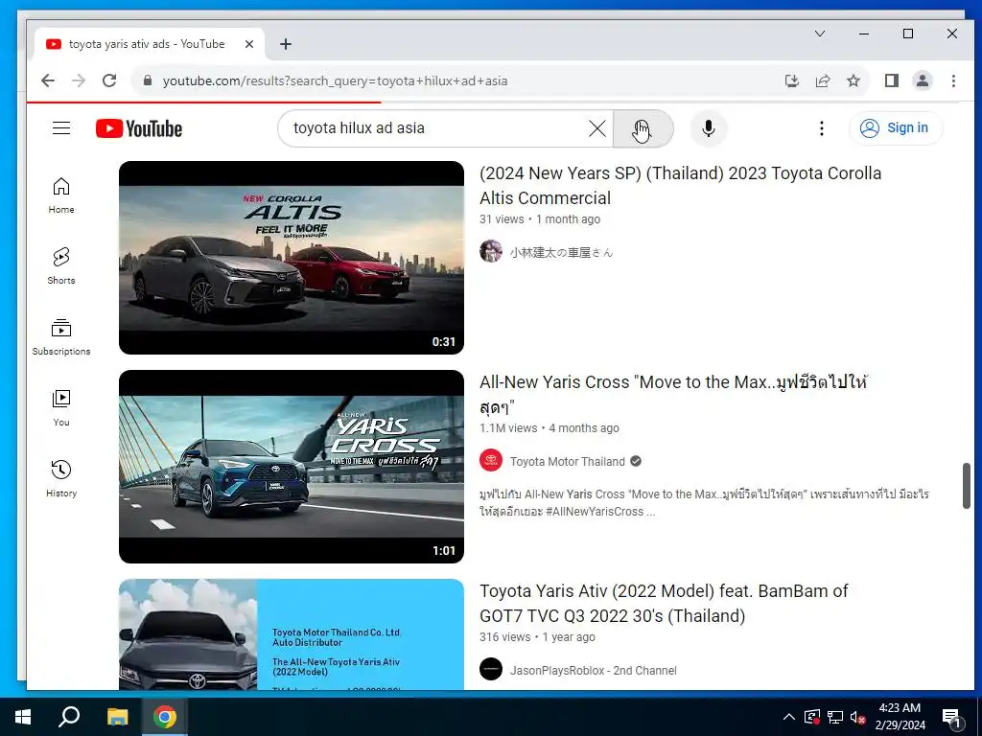Open YouTube settings three-dot menu

tap(821, 128)
